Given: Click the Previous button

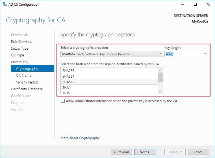Looking at the screenshot, I should [x=121, y=152].
